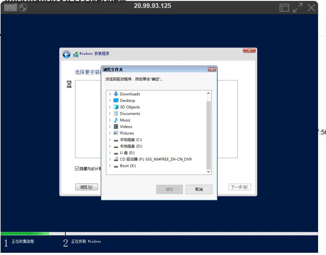Screen dimensions: 326x255
Task: Select the Desktop folder
Action: click(x=128, y=100)
